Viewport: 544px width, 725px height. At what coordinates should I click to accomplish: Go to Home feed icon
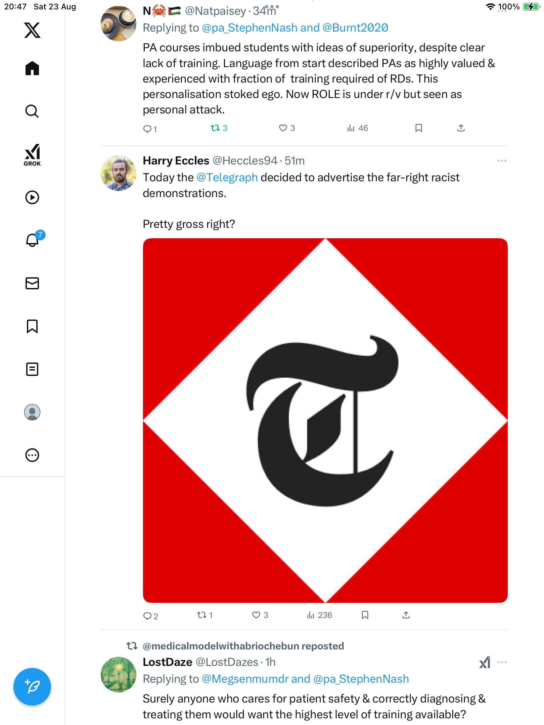(32, 68)
